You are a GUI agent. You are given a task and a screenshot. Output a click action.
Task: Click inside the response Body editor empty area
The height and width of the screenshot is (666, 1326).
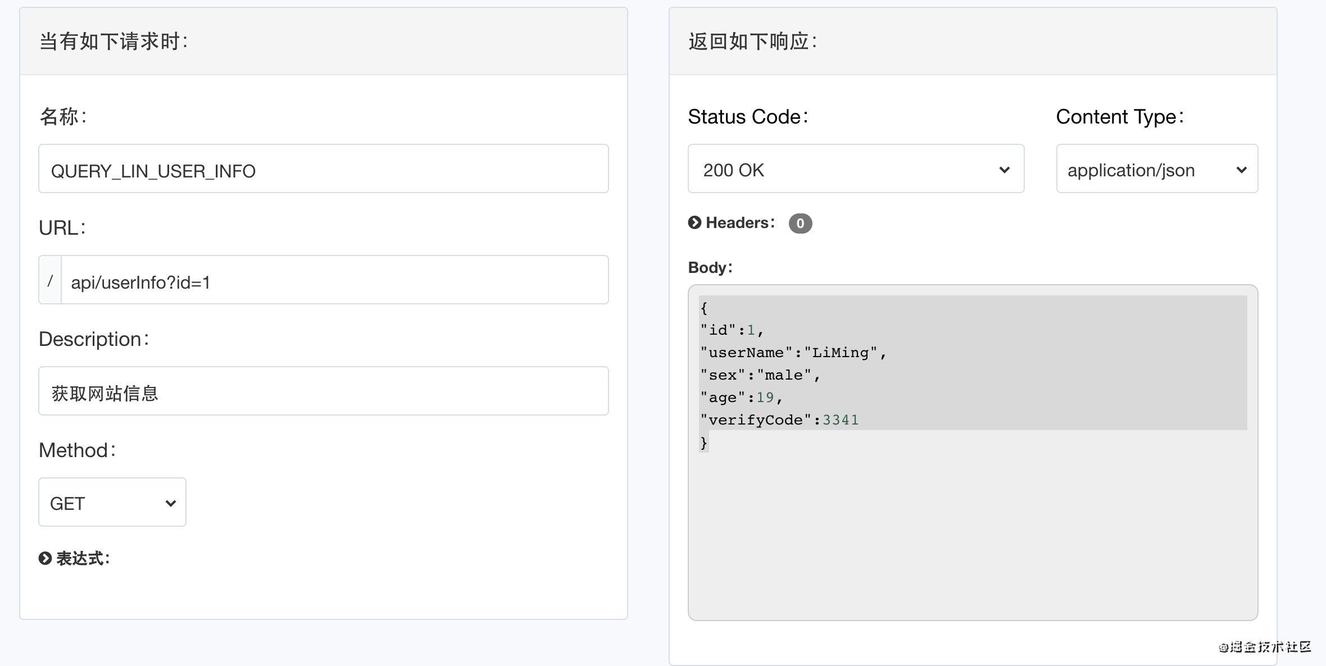972,533
